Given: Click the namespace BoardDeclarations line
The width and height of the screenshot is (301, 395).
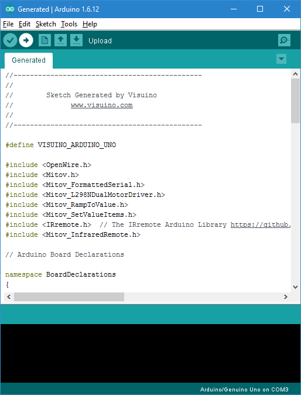Looking at the screenshot, I should 60,274.
